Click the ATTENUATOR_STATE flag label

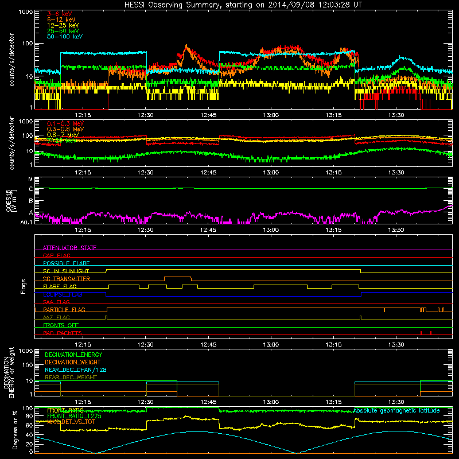coord(69,248)
